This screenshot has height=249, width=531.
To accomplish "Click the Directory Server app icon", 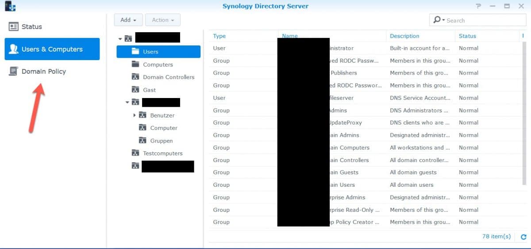I will [10, 6].
